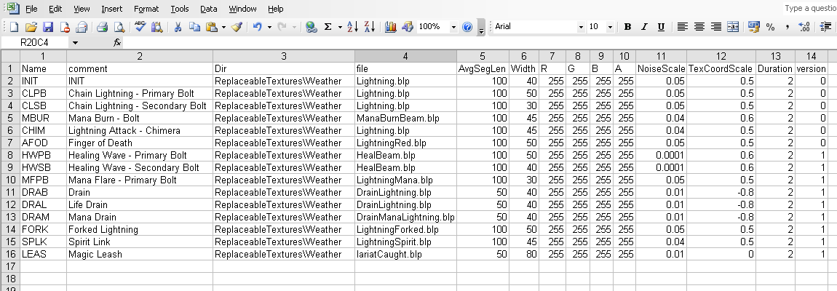Expand the AutoSum functions arrow
837x291 pixels.
pyautogui.click(x=339, y=27)
